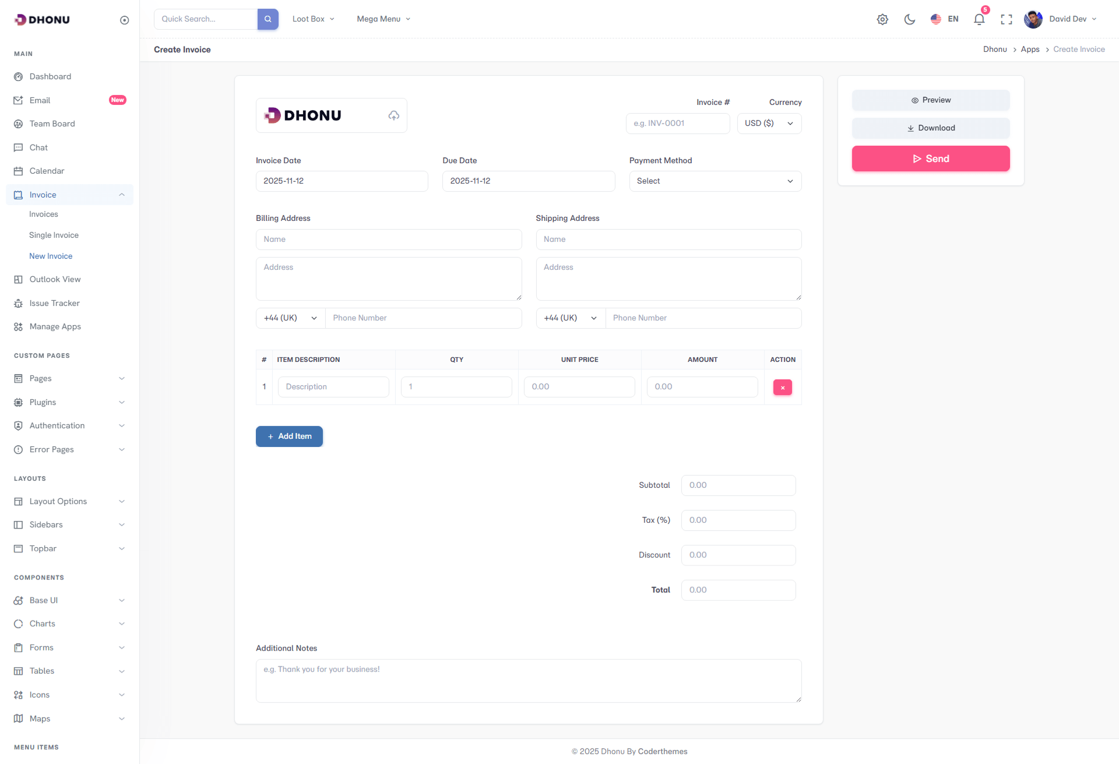Click the Issue Tracker bug icon

(x=19, y=304)
